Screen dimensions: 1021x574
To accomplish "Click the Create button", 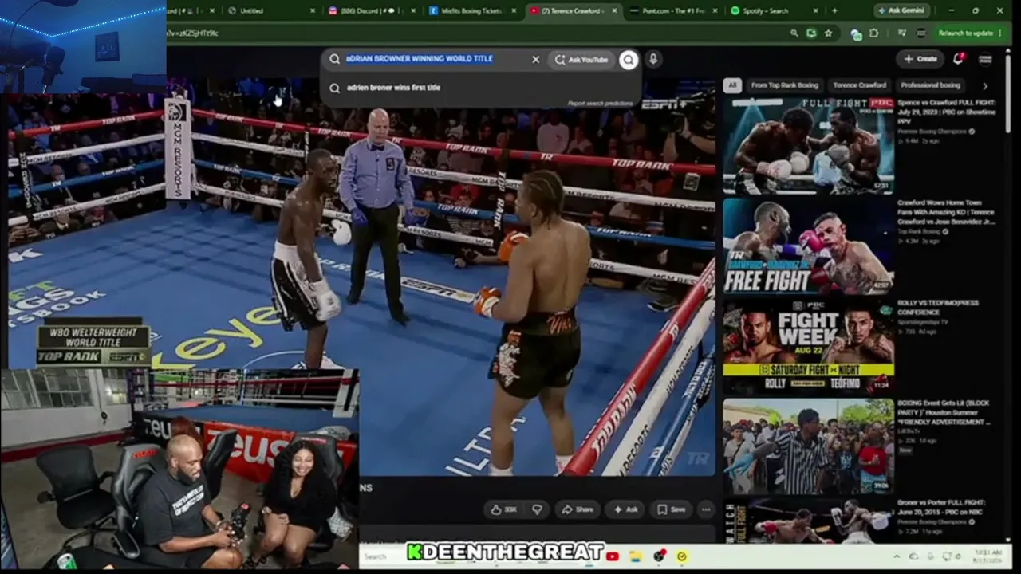I will (x=920, y=59).
